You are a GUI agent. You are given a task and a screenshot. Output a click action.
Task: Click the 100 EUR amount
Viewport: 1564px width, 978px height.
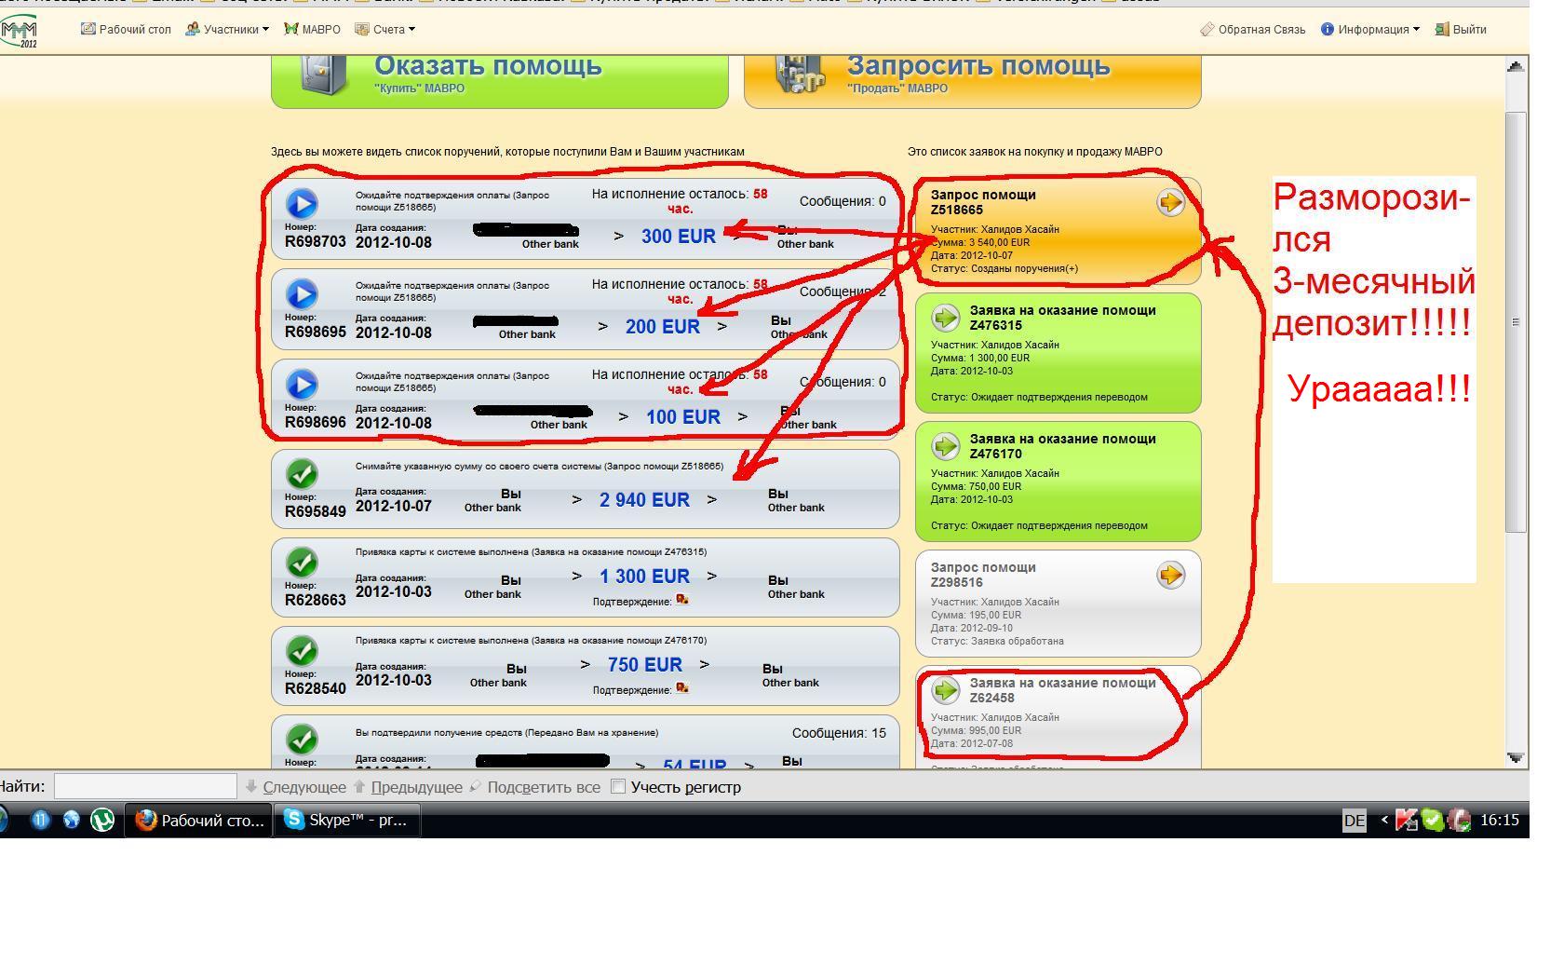coord(683,417)
